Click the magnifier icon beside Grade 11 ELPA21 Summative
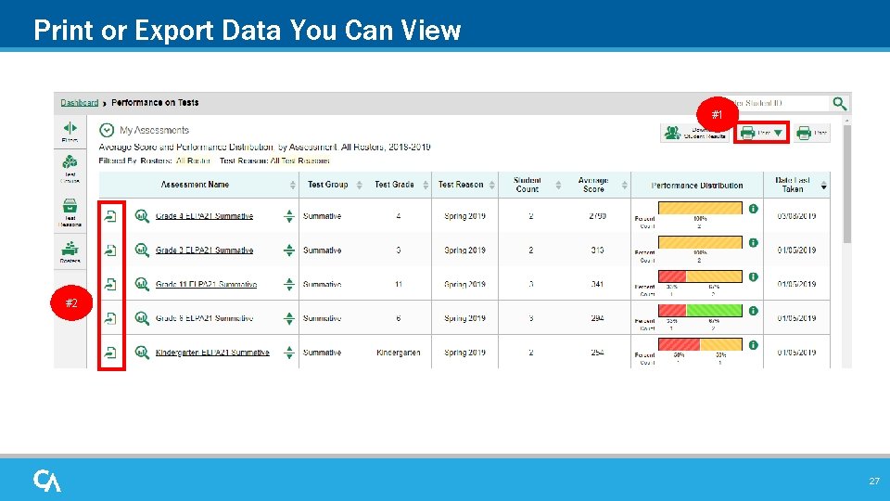The width and height of the screenshot is (890, 501). click(x=142, y=284)
